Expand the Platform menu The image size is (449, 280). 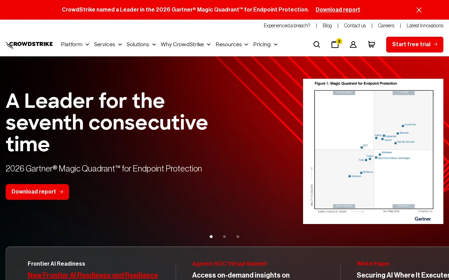pyautogui.click(x=75, y=44)
